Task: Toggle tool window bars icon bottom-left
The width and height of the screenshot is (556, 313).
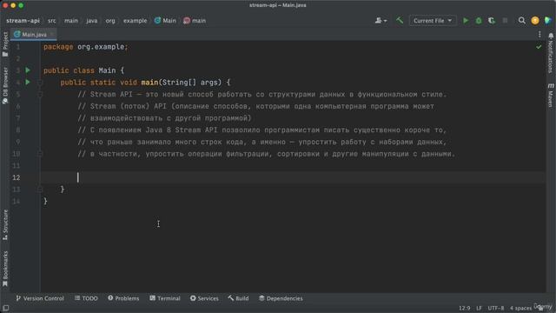Action: click(6, 308)
